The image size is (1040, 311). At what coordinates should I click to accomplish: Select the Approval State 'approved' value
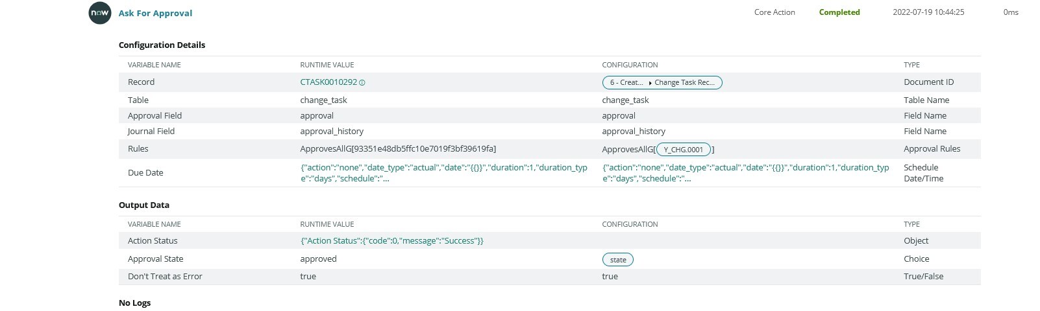[318, 259]
